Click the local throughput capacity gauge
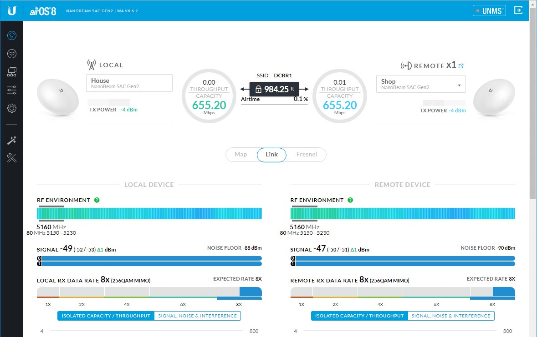537x337 pixels. tap(209, 96)
